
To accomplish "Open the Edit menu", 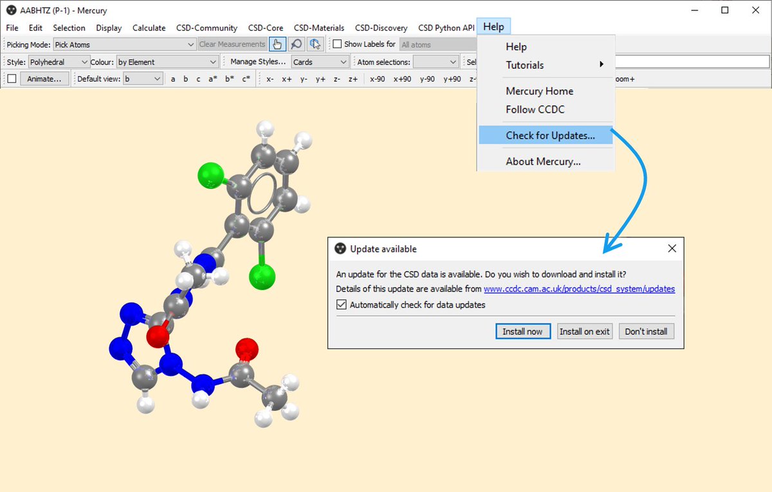I will click(x=35, y=28).
